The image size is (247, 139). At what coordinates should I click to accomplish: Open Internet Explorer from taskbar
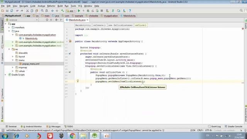pyautogui.click(x=16, y=136)
